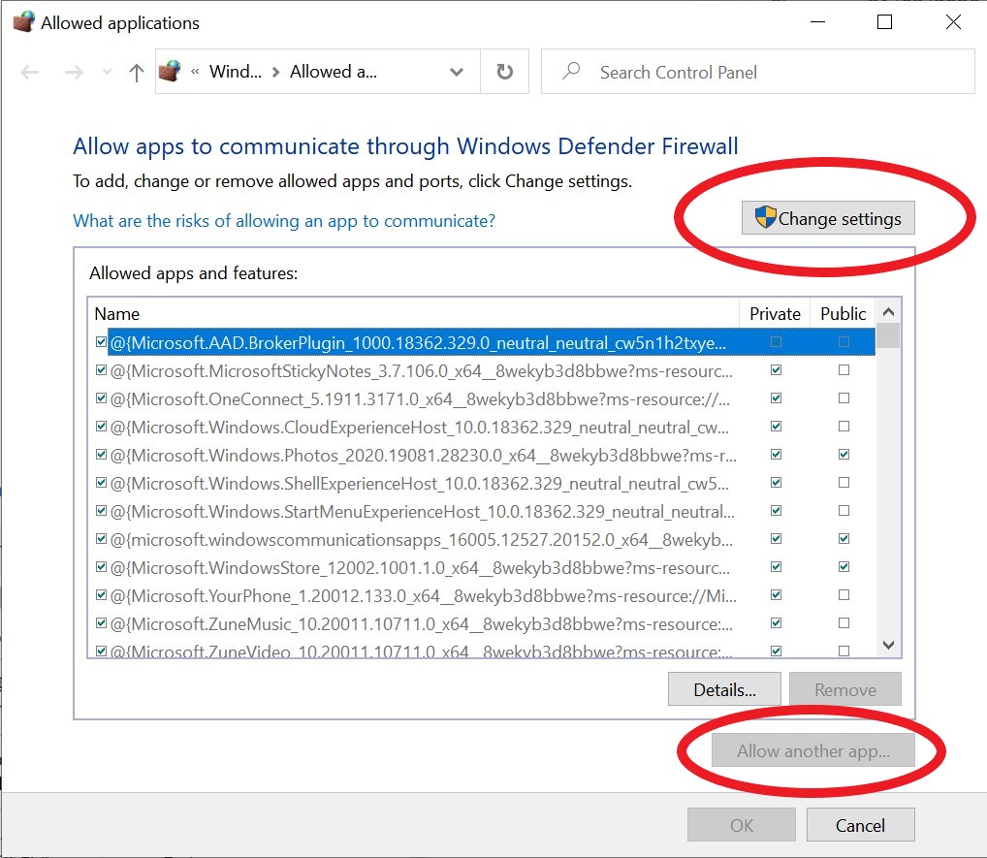Click the Back navigation arrow
The height and width of the screenshot is (858, 987).
(x=30, y=73)
